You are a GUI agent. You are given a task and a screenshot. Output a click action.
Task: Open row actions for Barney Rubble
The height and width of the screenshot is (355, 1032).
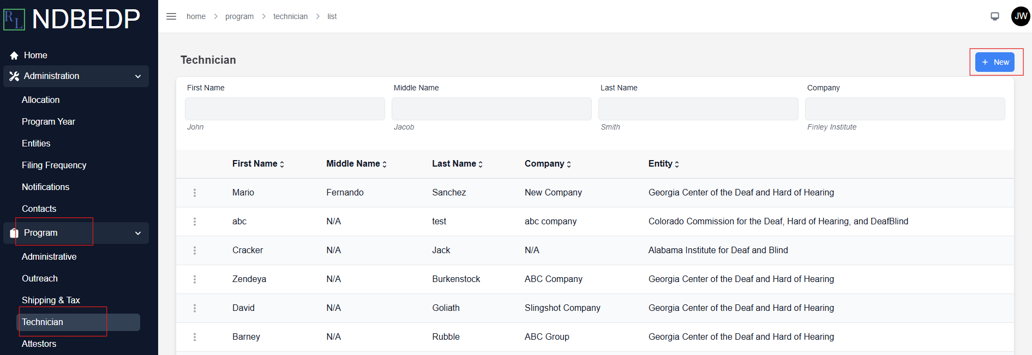coord(195,337)
